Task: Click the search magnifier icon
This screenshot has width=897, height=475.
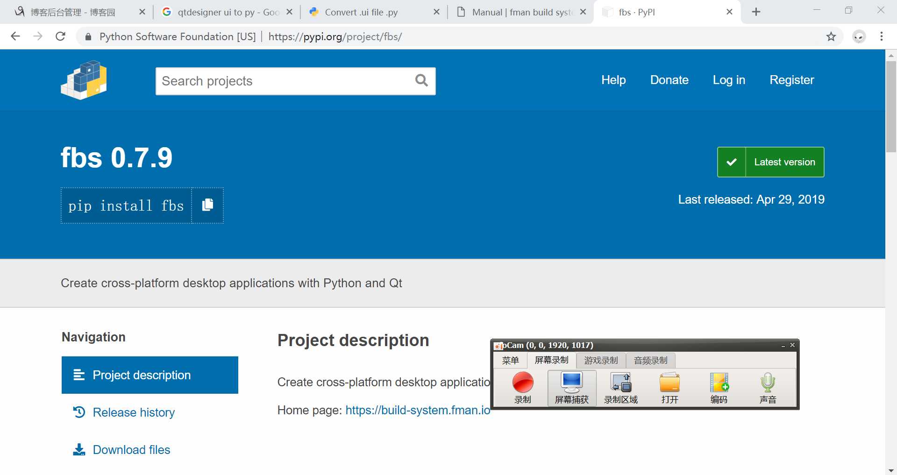Action: coord(421,81)
